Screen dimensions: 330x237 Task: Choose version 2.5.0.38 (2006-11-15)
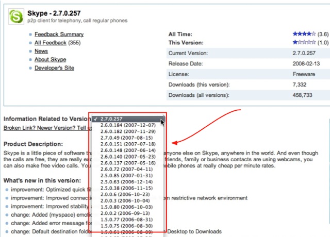point(128,188)
